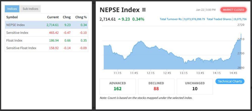Switch to the Sub Indices tab
Screen dimensions: 252x111
(30, 9)
